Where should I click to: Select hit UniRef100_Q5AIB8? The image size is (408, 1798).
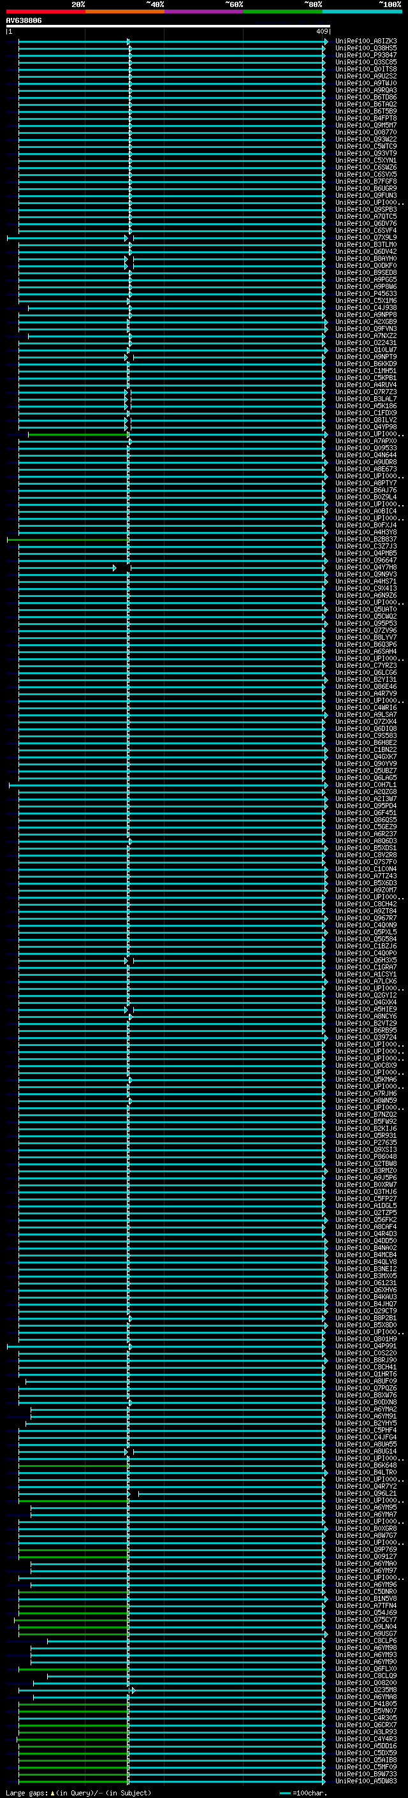[366, 1761]
